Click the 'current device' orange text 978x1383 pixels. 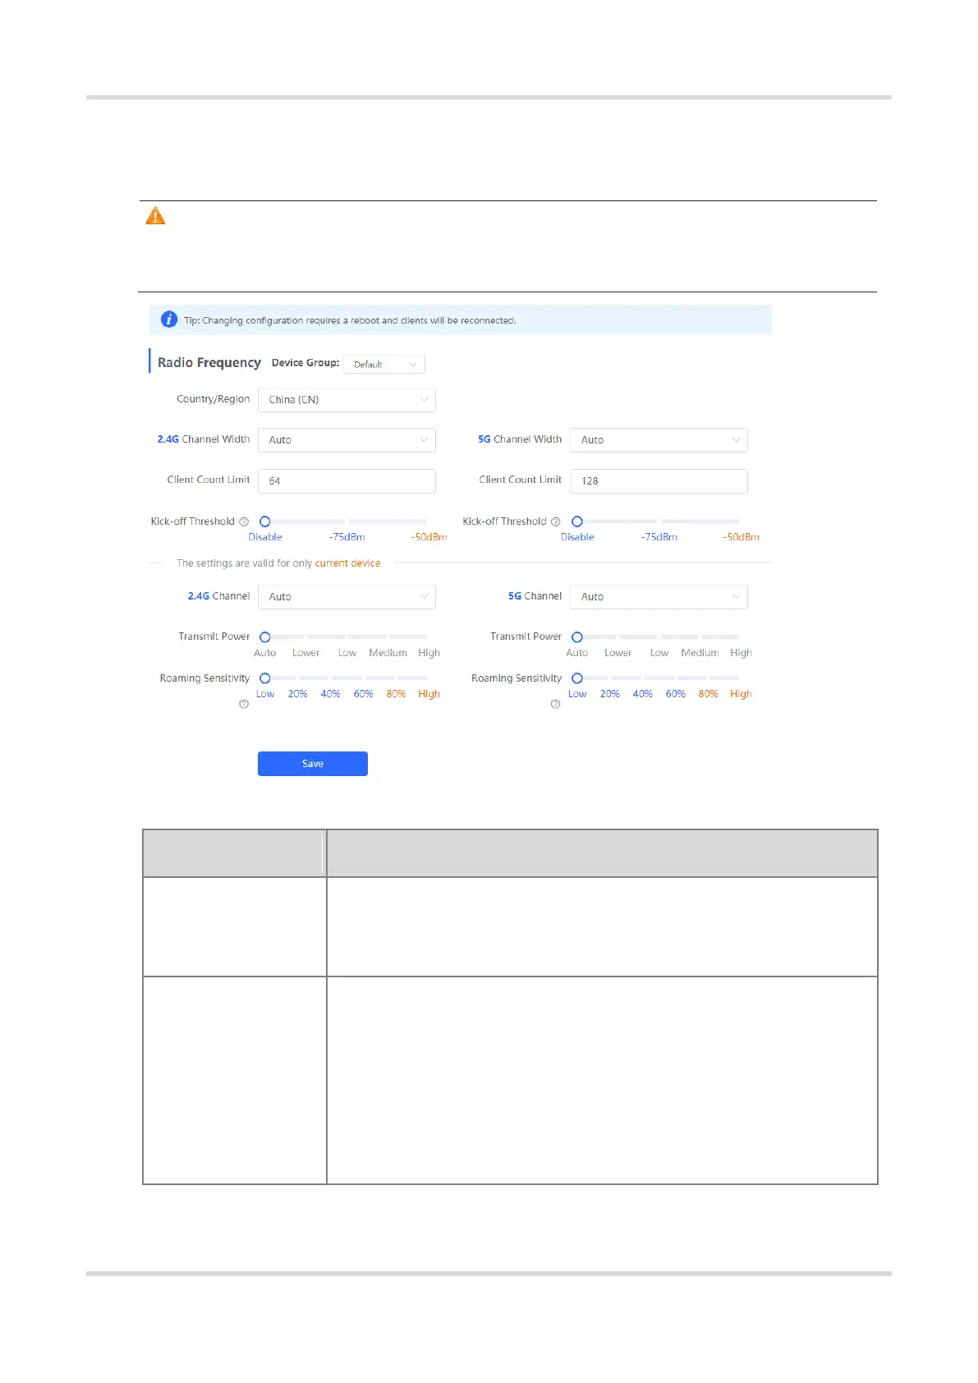click(x=347, y=563)
